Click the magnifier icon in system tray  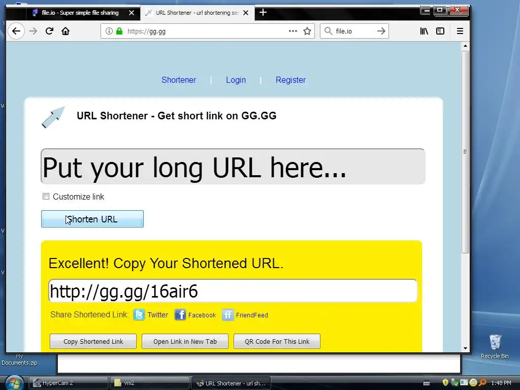482,382
